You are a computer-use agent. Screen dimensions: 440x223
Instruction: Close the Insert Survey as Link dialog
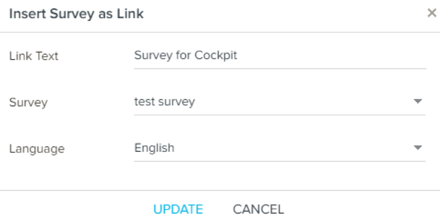[x=432, y=13]
